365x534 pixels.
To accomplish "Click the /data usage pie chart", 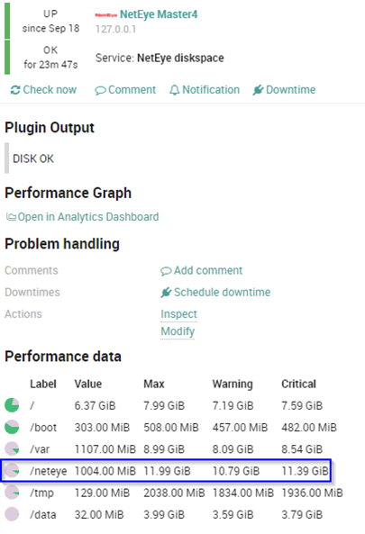I will coord(12,514).
